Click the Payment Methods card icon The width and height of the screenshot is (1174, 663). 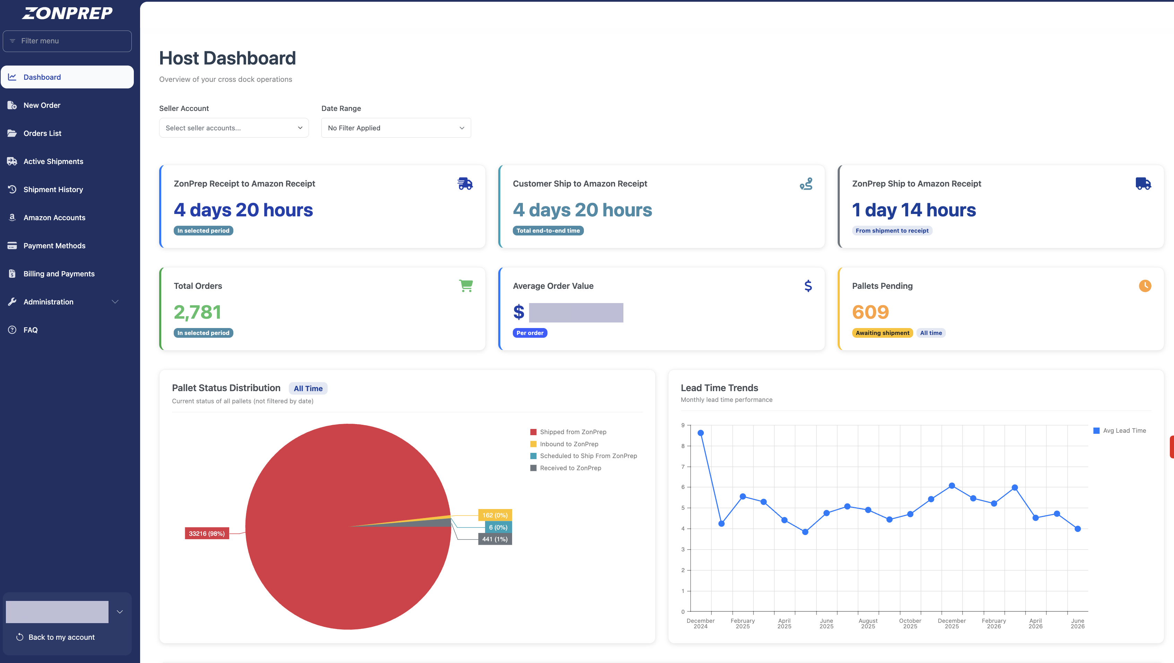pos(12,246)
